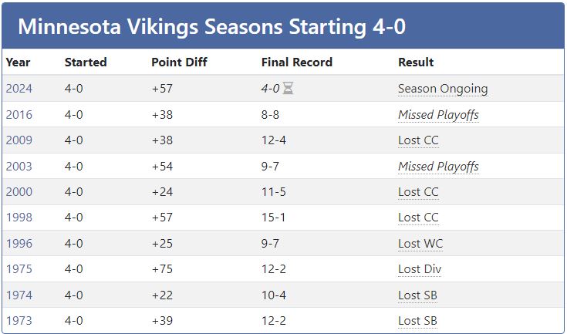
Task: Click the Started column header
Action: [86, 62]
